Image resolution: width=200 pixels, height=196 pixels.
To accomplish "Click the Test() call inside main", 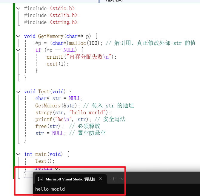I will coord(45,161).
